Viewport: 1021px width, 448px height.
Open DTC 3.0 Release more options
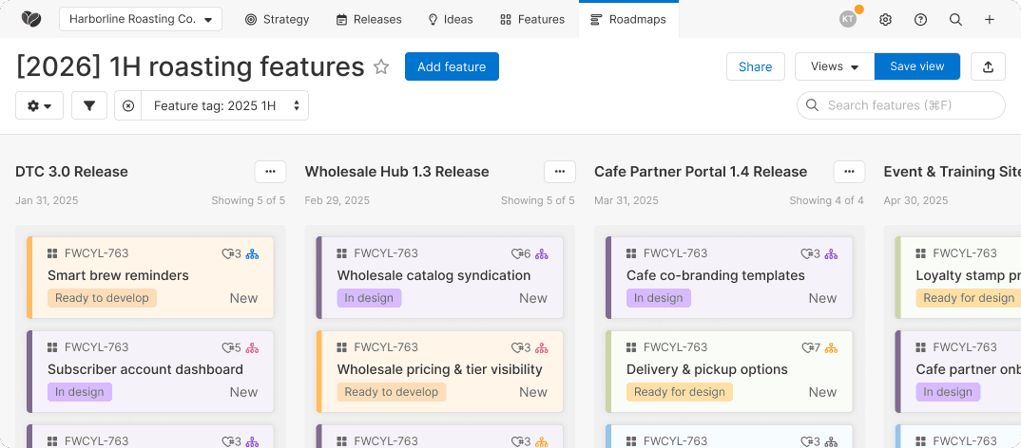[270, 172]
